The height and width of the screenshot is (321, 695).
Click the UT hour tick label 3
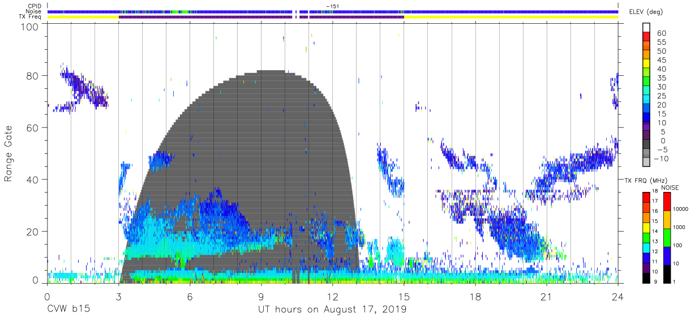coord(118,297)
